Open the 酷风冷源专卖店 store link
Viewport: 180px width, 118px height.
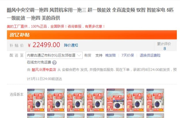[44, 70]
